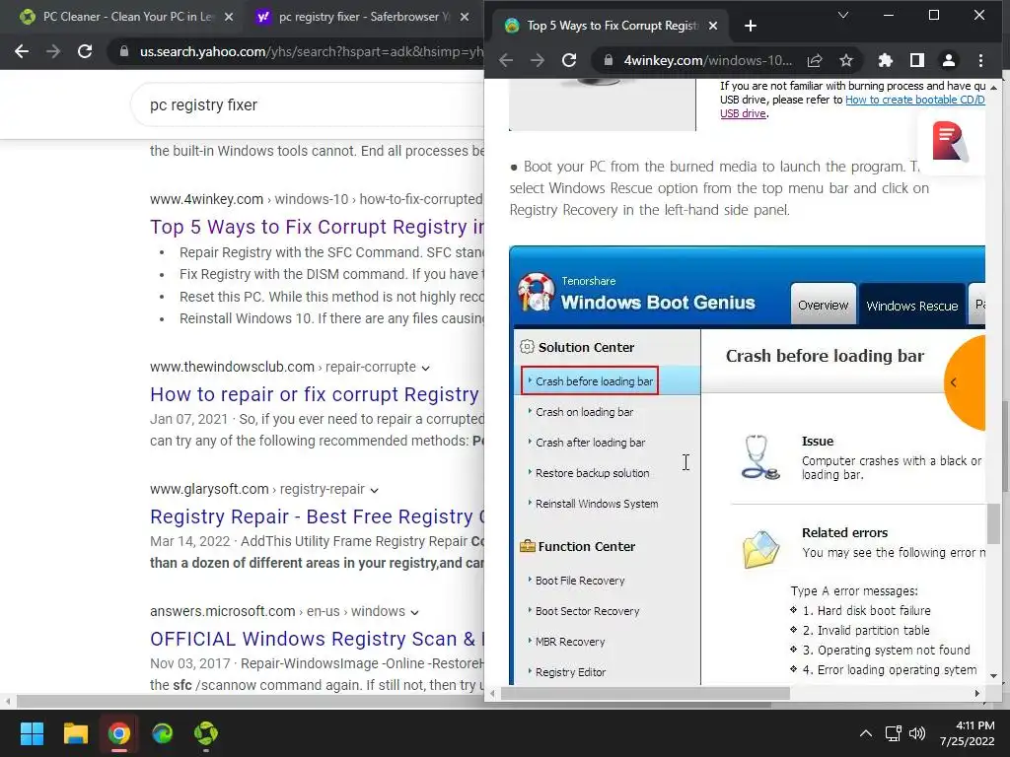This screenshot has height=757, width=1010.
Task: Open Microsoft Edge from the taskbar
Action: point(163,733)
